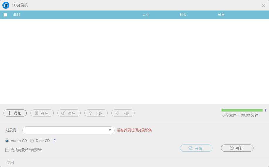Sort by the 曲目 column header
The width and height of the screenshot is (269, 167).
[17, 15]
